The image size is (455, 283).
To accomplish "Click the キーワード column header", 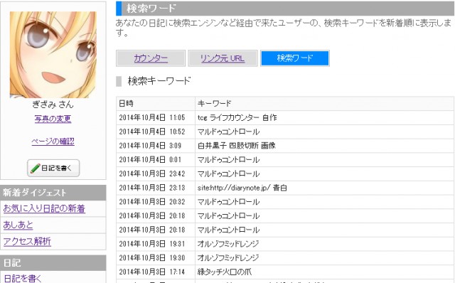I will [x=324, y=103].
